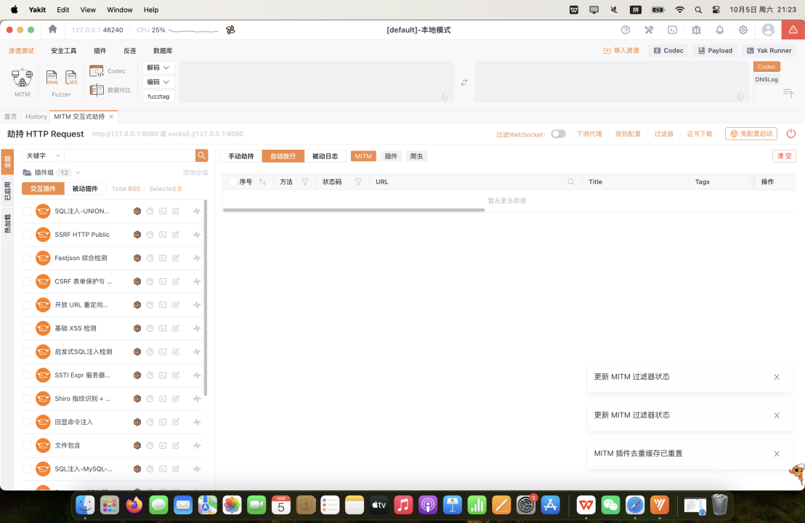Open the 解码 dropdown
805x523 pixels.
coord(158,68)
